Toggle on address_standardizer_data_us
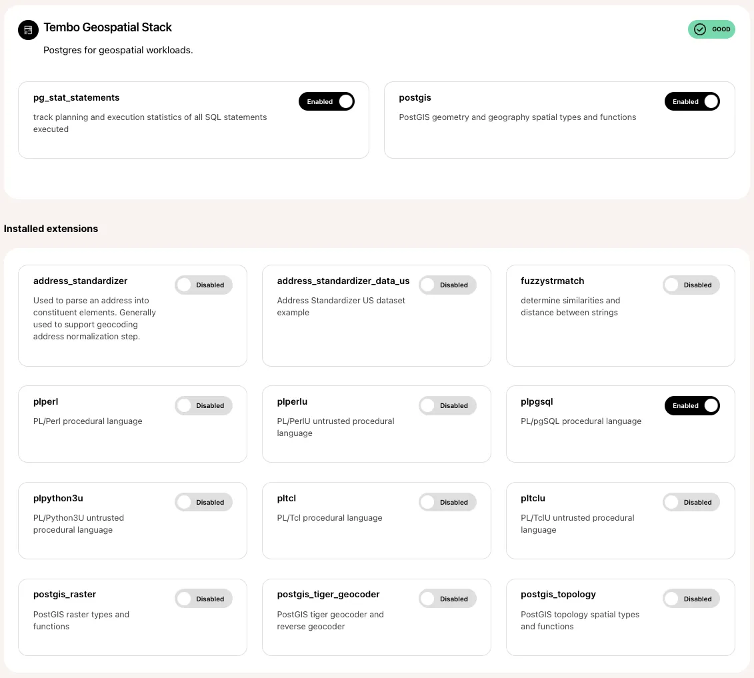Image resolution: width=754 pixels, height=678 pixels. pos(447,285)
